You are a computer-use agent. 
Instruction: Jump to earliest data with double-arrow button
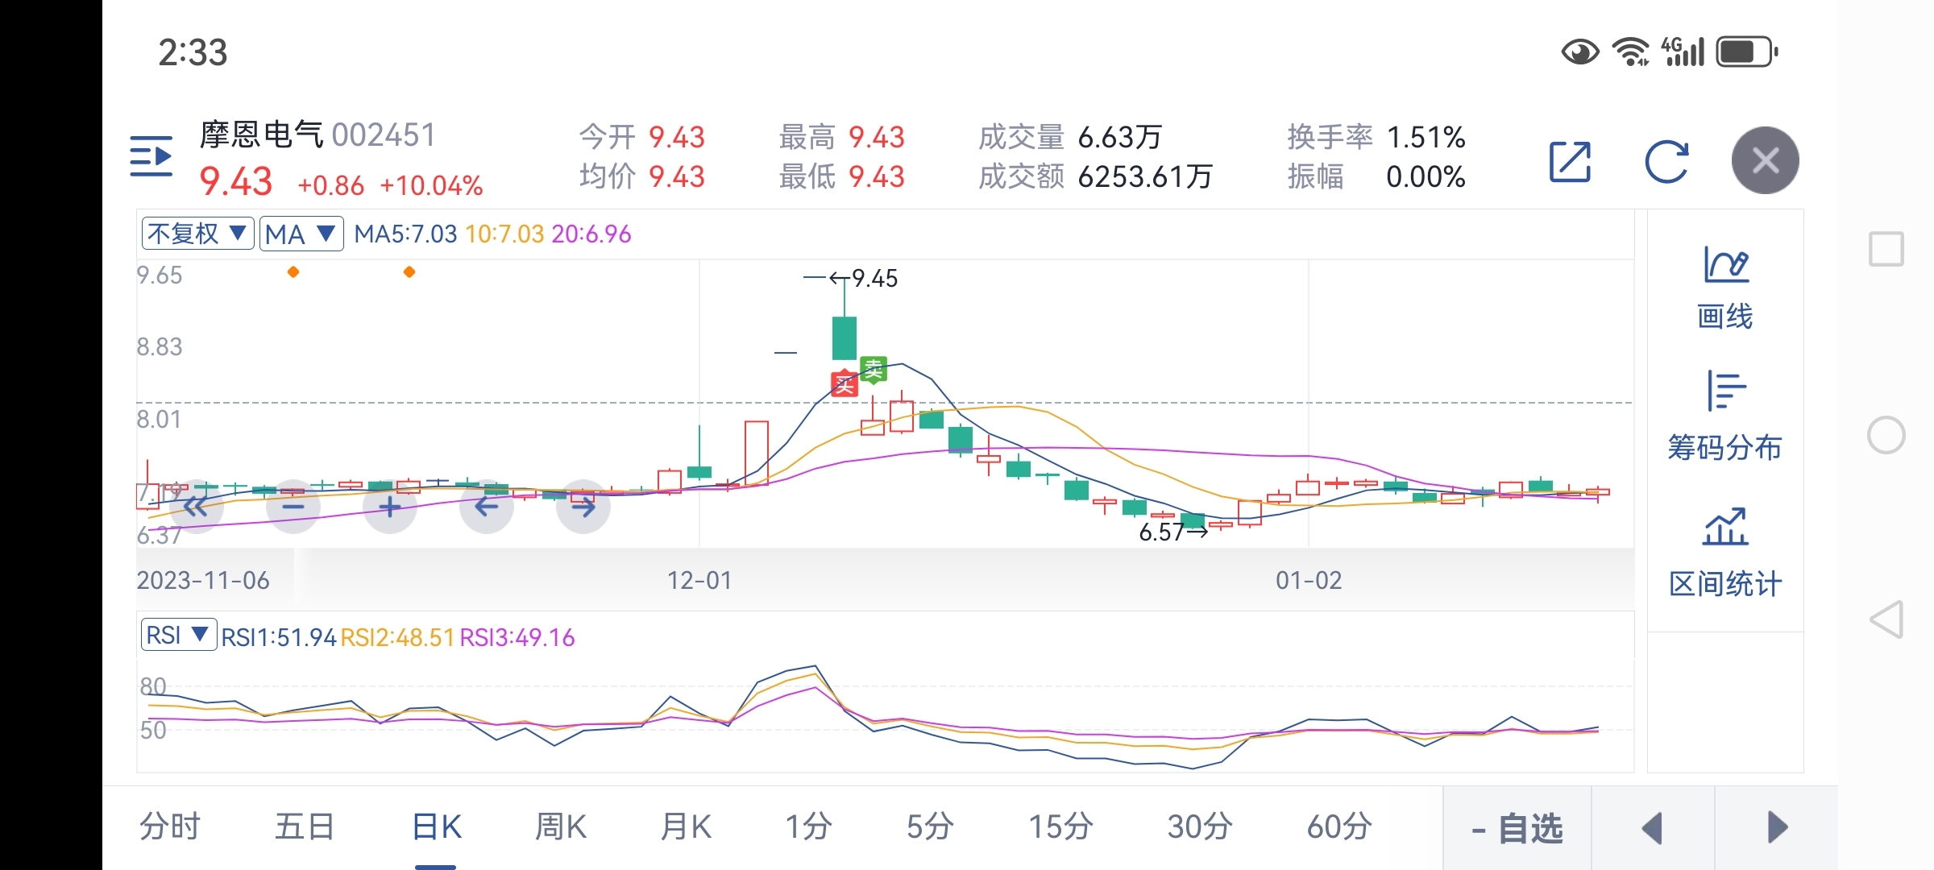pos(196,507)
